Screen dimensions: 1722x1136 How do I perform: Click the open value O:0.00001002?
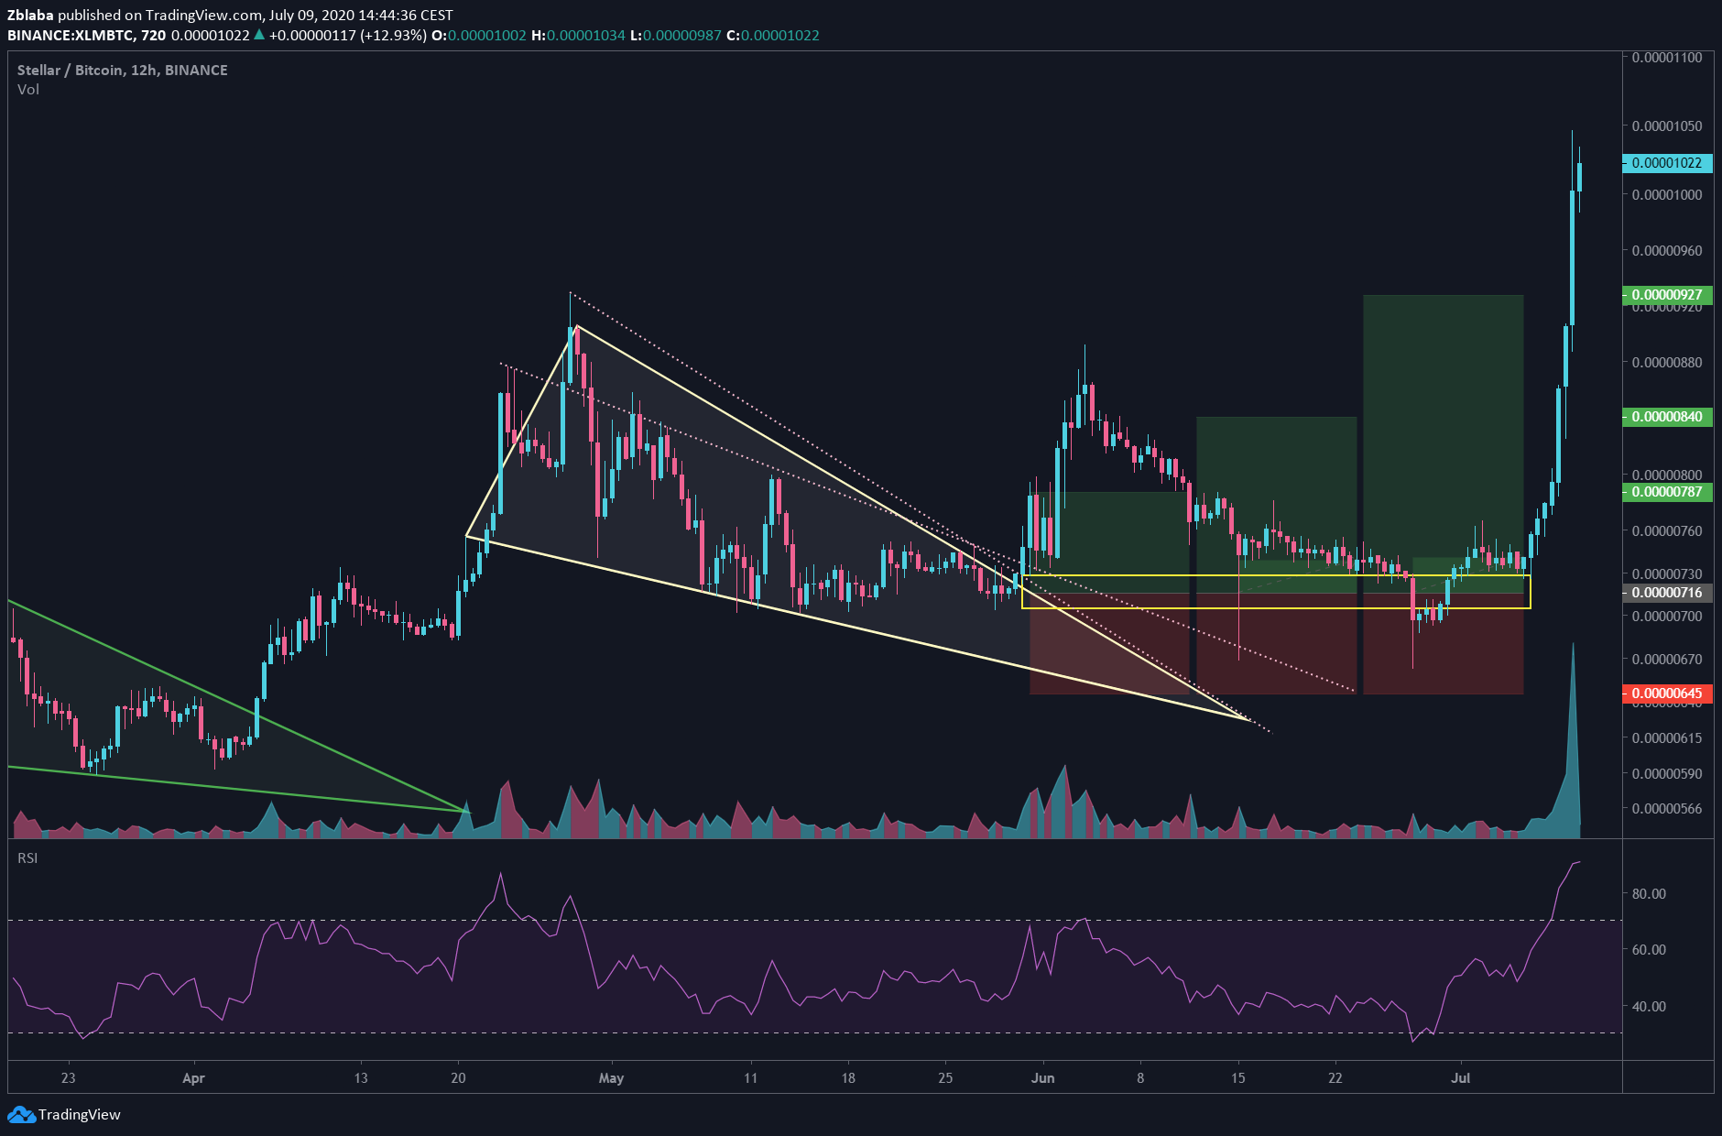(x=479, y=35)
